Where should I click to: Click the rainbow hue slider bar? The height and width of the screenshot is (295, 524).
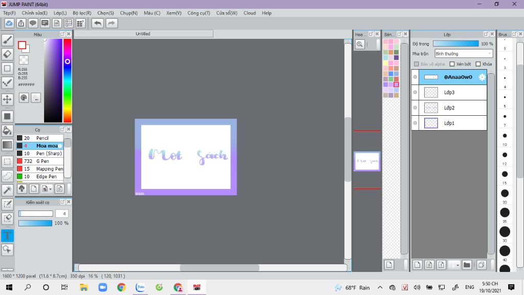pos(68,80)
